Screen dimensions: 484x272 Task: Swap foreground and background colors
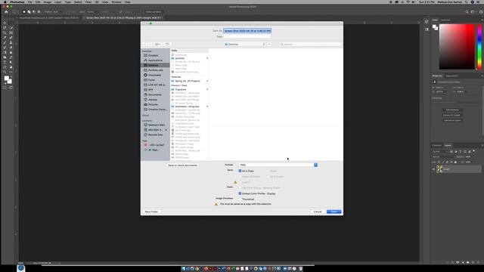11,76
